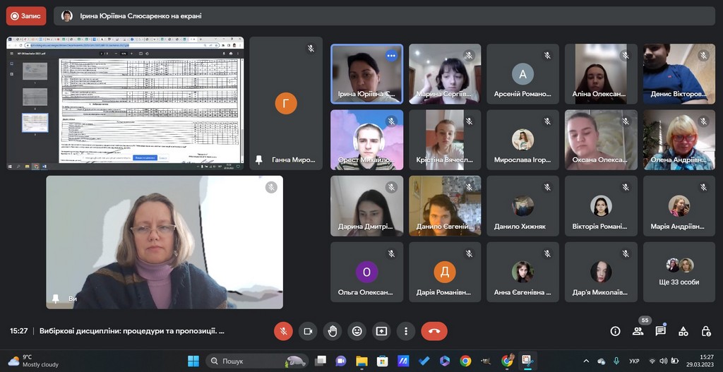Click the Windows taskbar search box
The height and width of the screenshot is (372, 723).
258,361
